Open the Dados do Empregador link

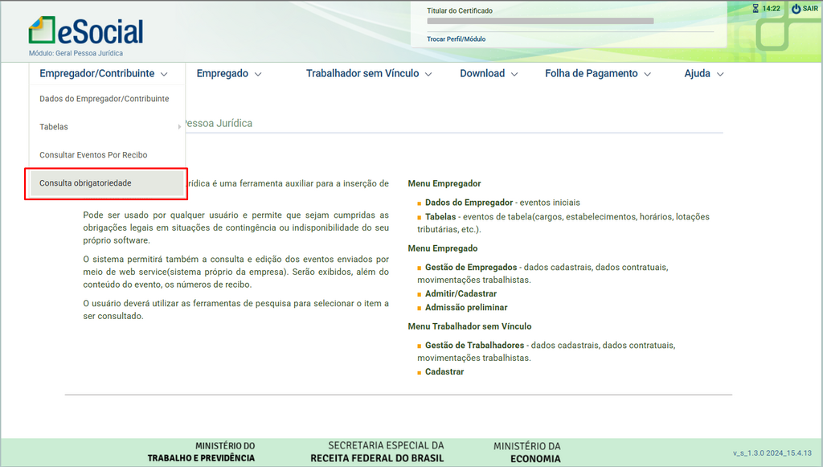[470, 203]
